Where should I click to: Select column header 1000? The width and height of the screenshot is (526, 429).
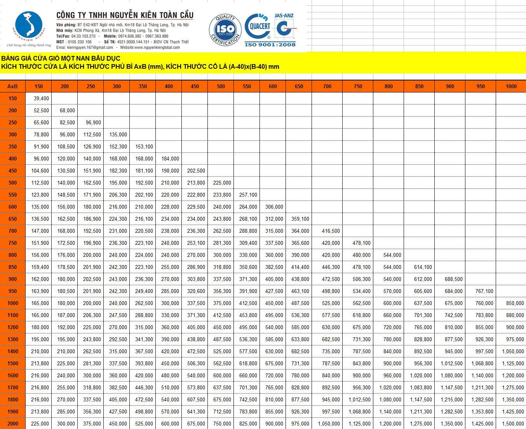click(x=511, y=86)
